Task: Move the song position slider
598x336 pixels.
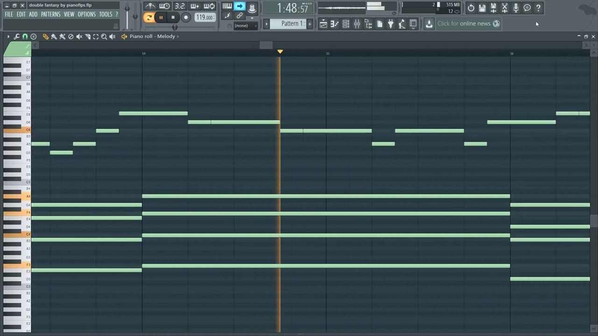Action: pos(175,27)
